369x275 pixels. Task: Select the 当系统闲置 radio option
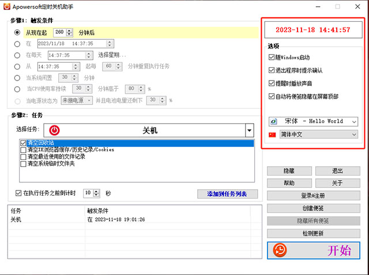pos(17,78)
